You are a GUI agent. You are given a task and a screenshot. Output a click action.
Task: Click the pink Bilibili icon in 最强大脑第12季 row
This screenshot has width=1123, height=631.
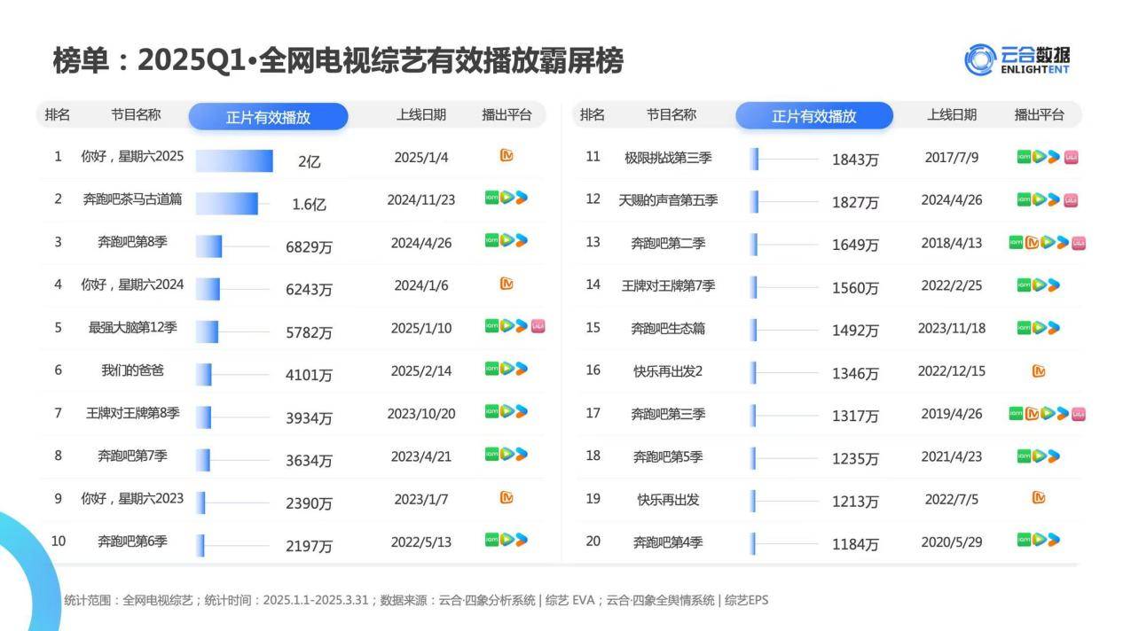pos(538,327)
